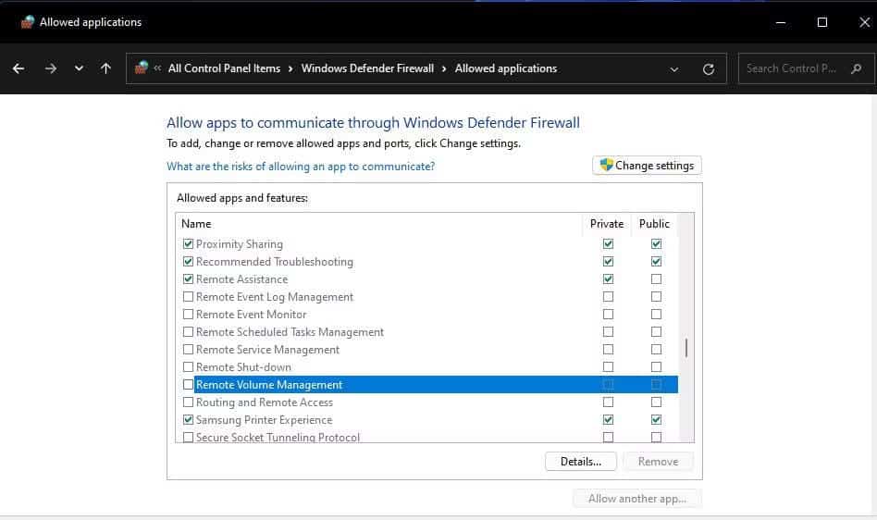Check Remote Service Management name checkbox
Image resolution: width=877 pixels, height=520 pixels.
188,350
